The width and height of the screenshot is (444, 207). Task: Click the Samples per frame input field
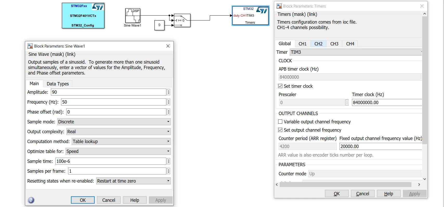117,171
